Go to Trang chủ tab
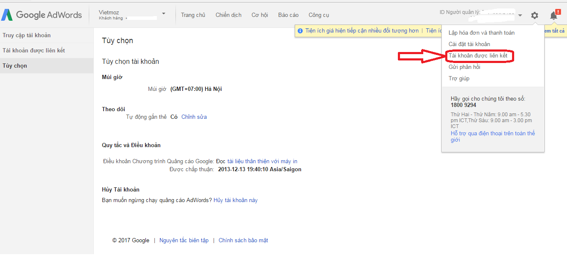The width and height of the screenshot is (567, 271). click(x=193, y=15)
